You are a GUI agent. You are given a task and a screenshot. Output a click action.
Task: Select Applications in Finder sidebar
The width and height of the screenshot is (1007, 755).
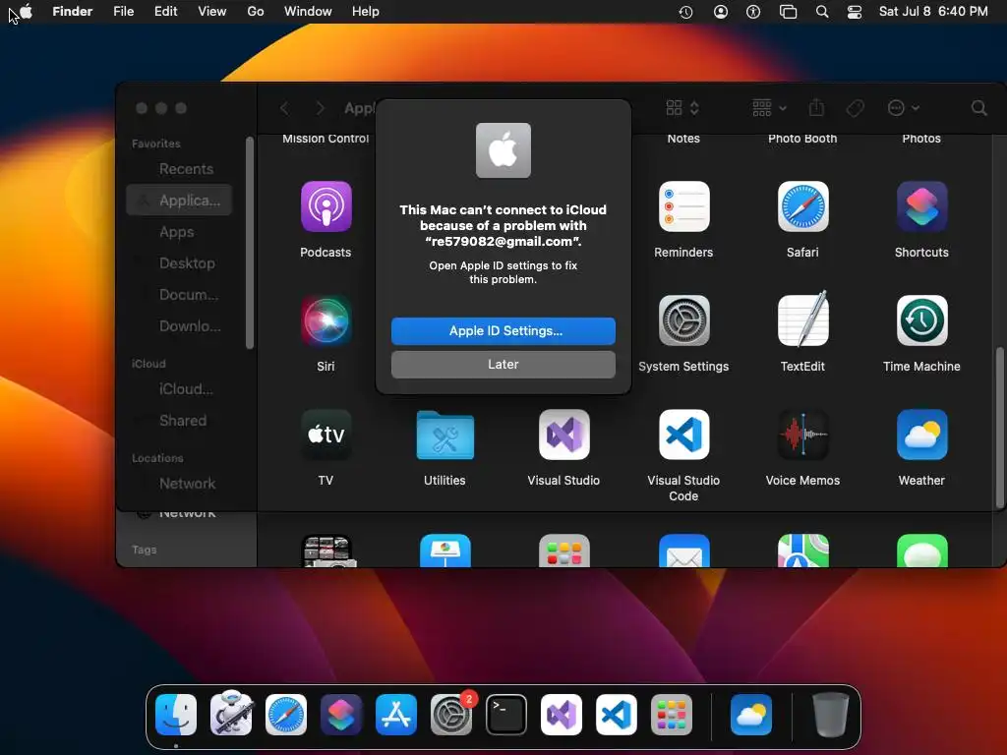(x=179, y=201)
